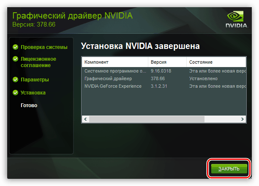Click the Графический драйвер NVIDIA title
Viewport: 259px width, 186px height.
tap(73, 16)
